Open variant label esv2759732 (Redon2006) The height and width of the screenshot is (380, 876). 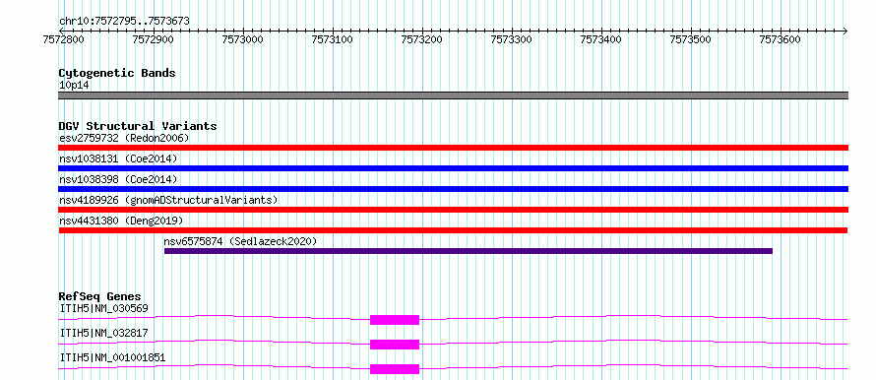point(124,138)
